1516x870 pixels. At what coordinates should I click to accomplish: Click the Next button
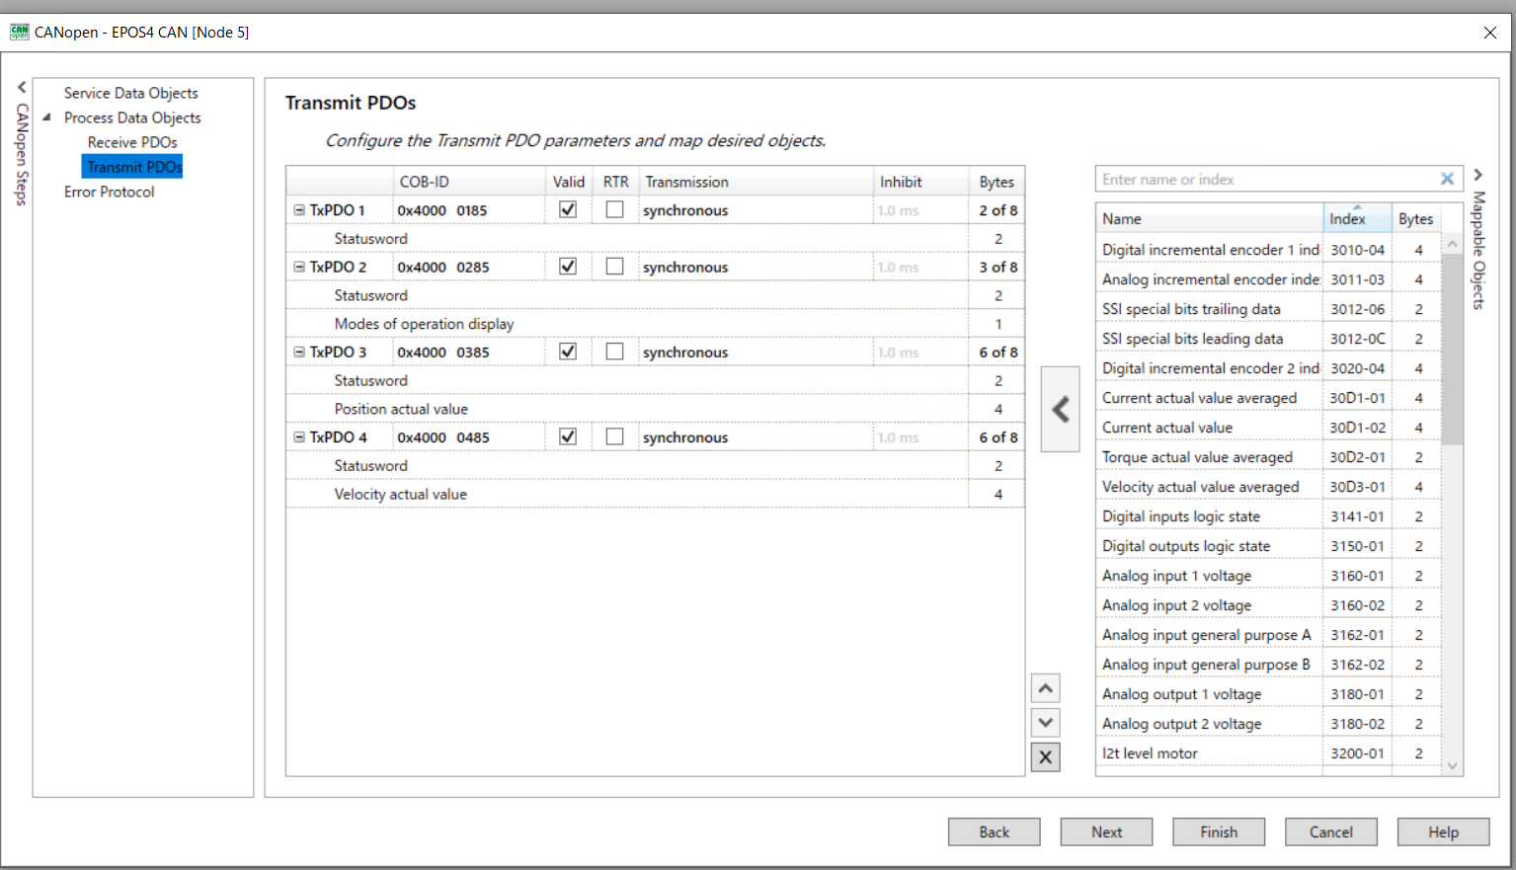tap(1106, 831)
